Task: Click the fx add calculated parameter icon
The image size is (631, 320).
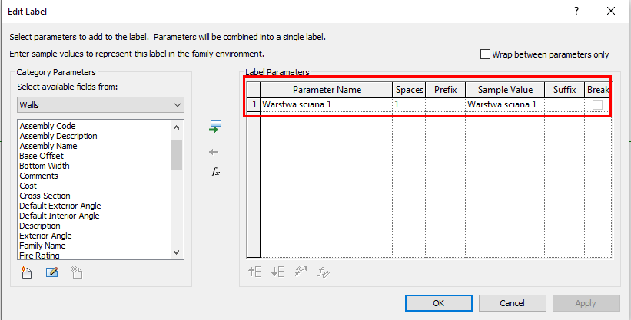Action: click(x=215, y=172)
